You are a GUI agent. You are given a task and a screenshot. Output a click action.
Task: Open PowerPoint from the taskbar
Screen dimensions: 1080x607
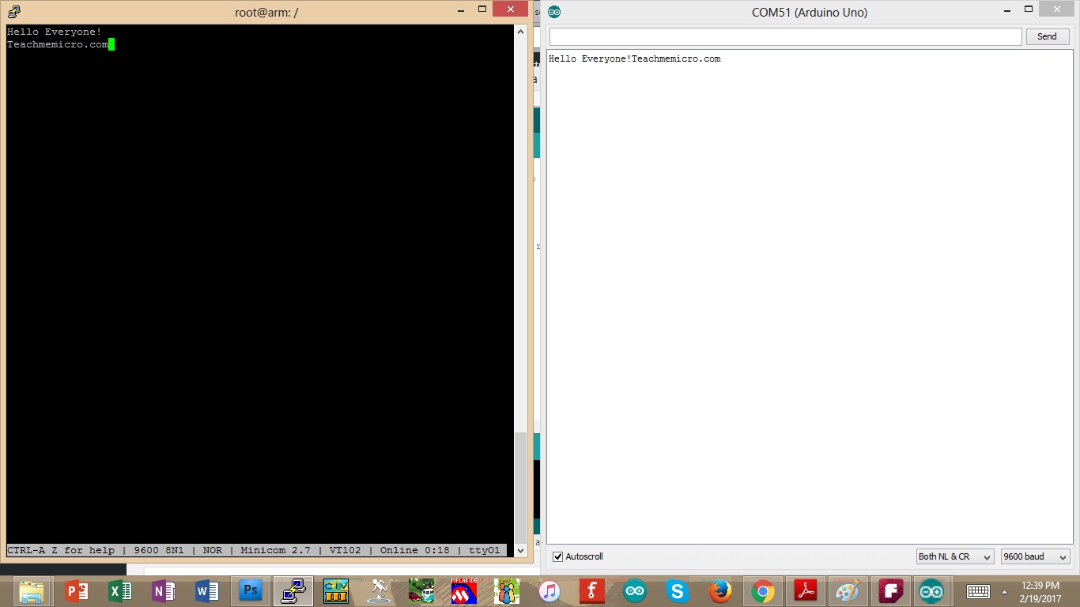coord(77,591)
